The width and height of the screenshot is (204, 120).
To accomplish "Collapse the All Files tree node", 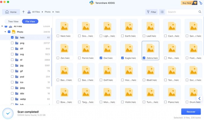I will click(x=2, y=26).
